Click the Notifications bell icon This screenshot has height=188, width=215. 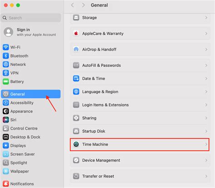6,184
